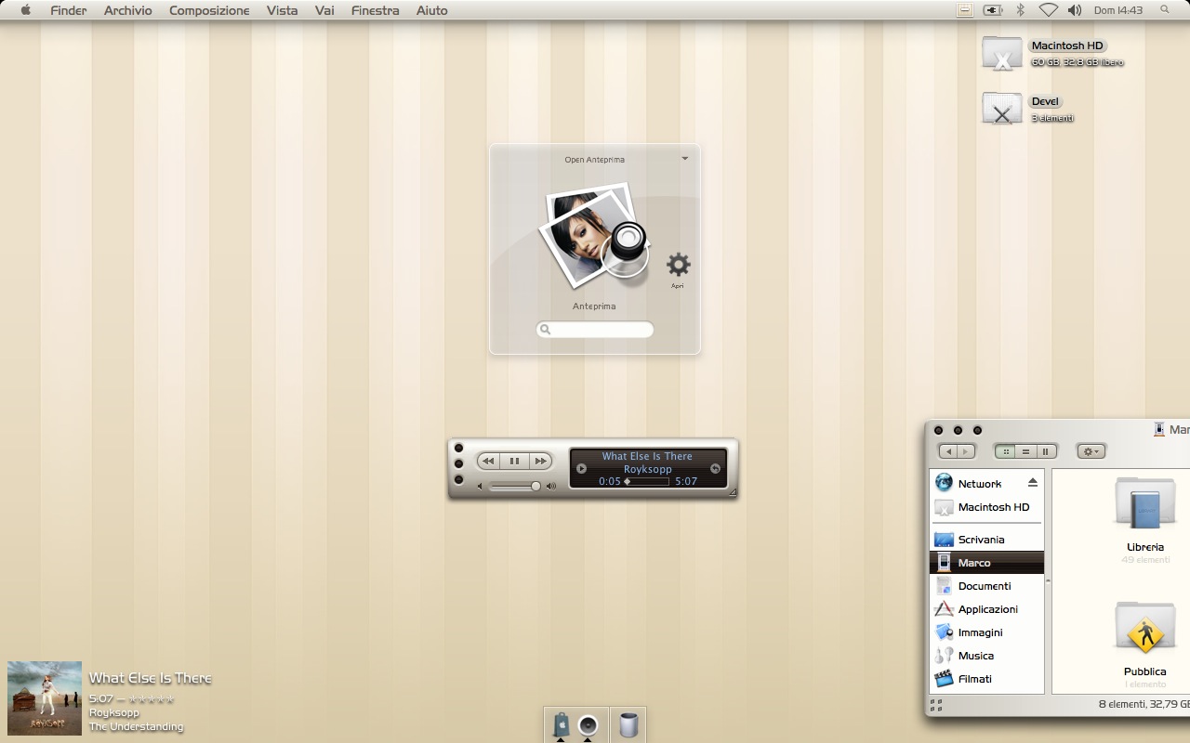Open the Finder menu
1190x743 pixels.
(x=69, y=10)
